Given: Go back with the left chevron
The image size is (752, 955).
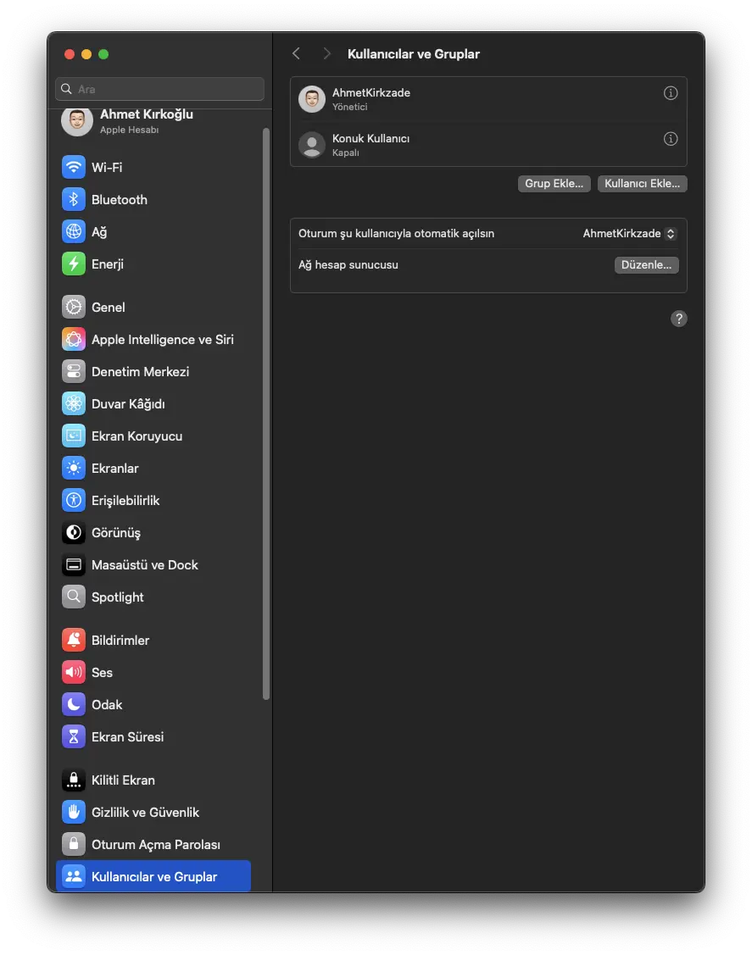Looking at the screenshot, I should (x=296, y=53).
